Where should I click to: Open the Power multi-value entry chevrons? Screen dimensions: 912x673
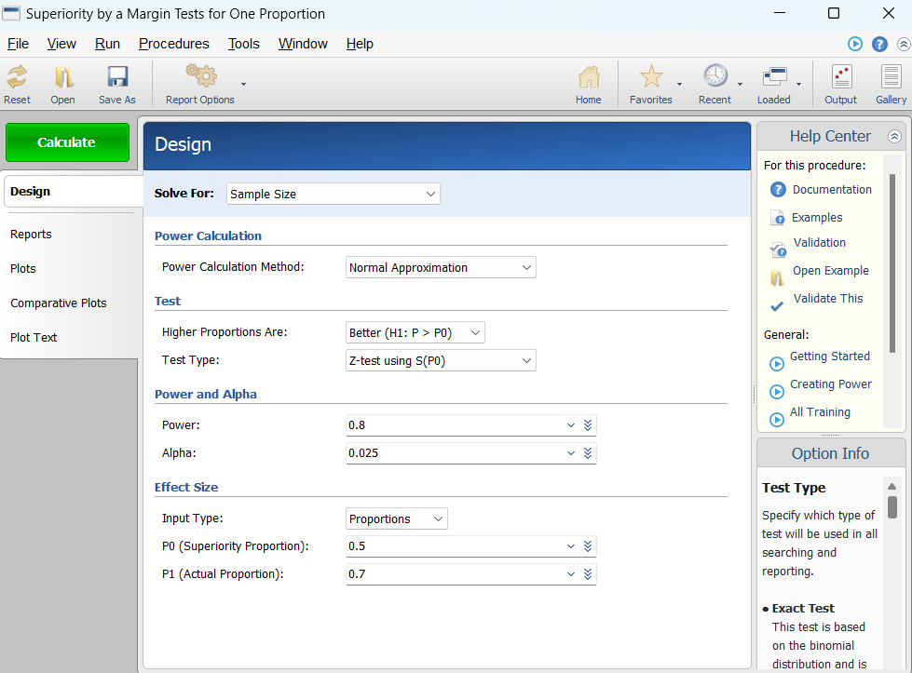point(588,425)
